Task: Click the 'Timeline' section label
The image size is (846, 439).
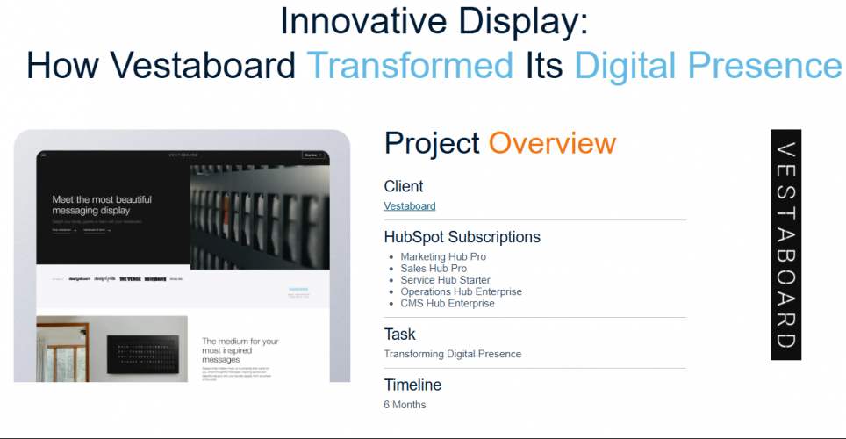Action: point(412,385)
